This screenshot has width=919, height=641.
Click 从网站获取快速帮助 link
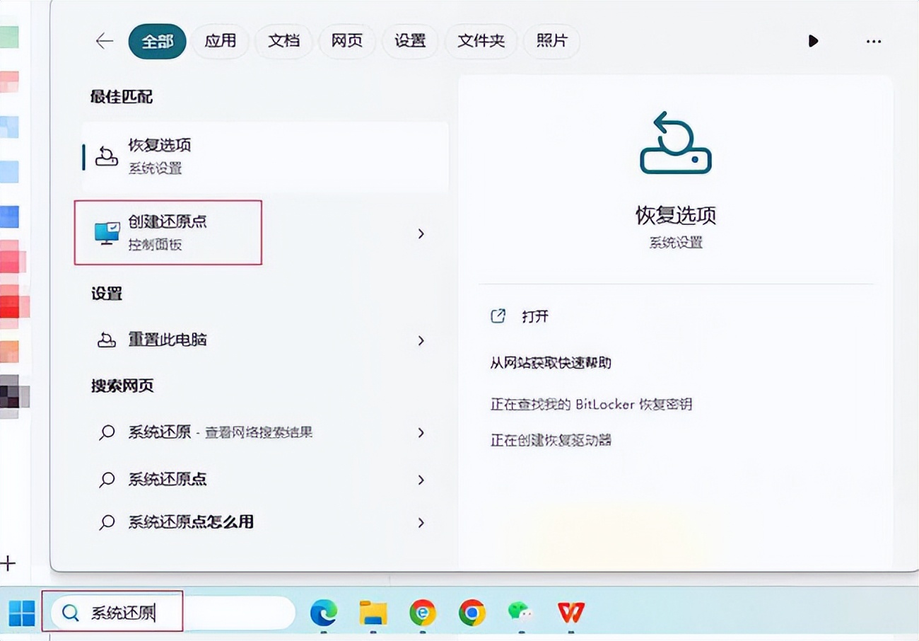(551, 362)
